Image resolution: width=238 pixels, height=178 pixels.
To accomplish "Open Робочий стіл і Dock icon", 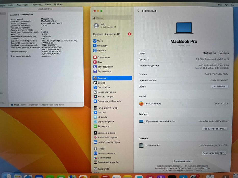I will pos(95,108).
